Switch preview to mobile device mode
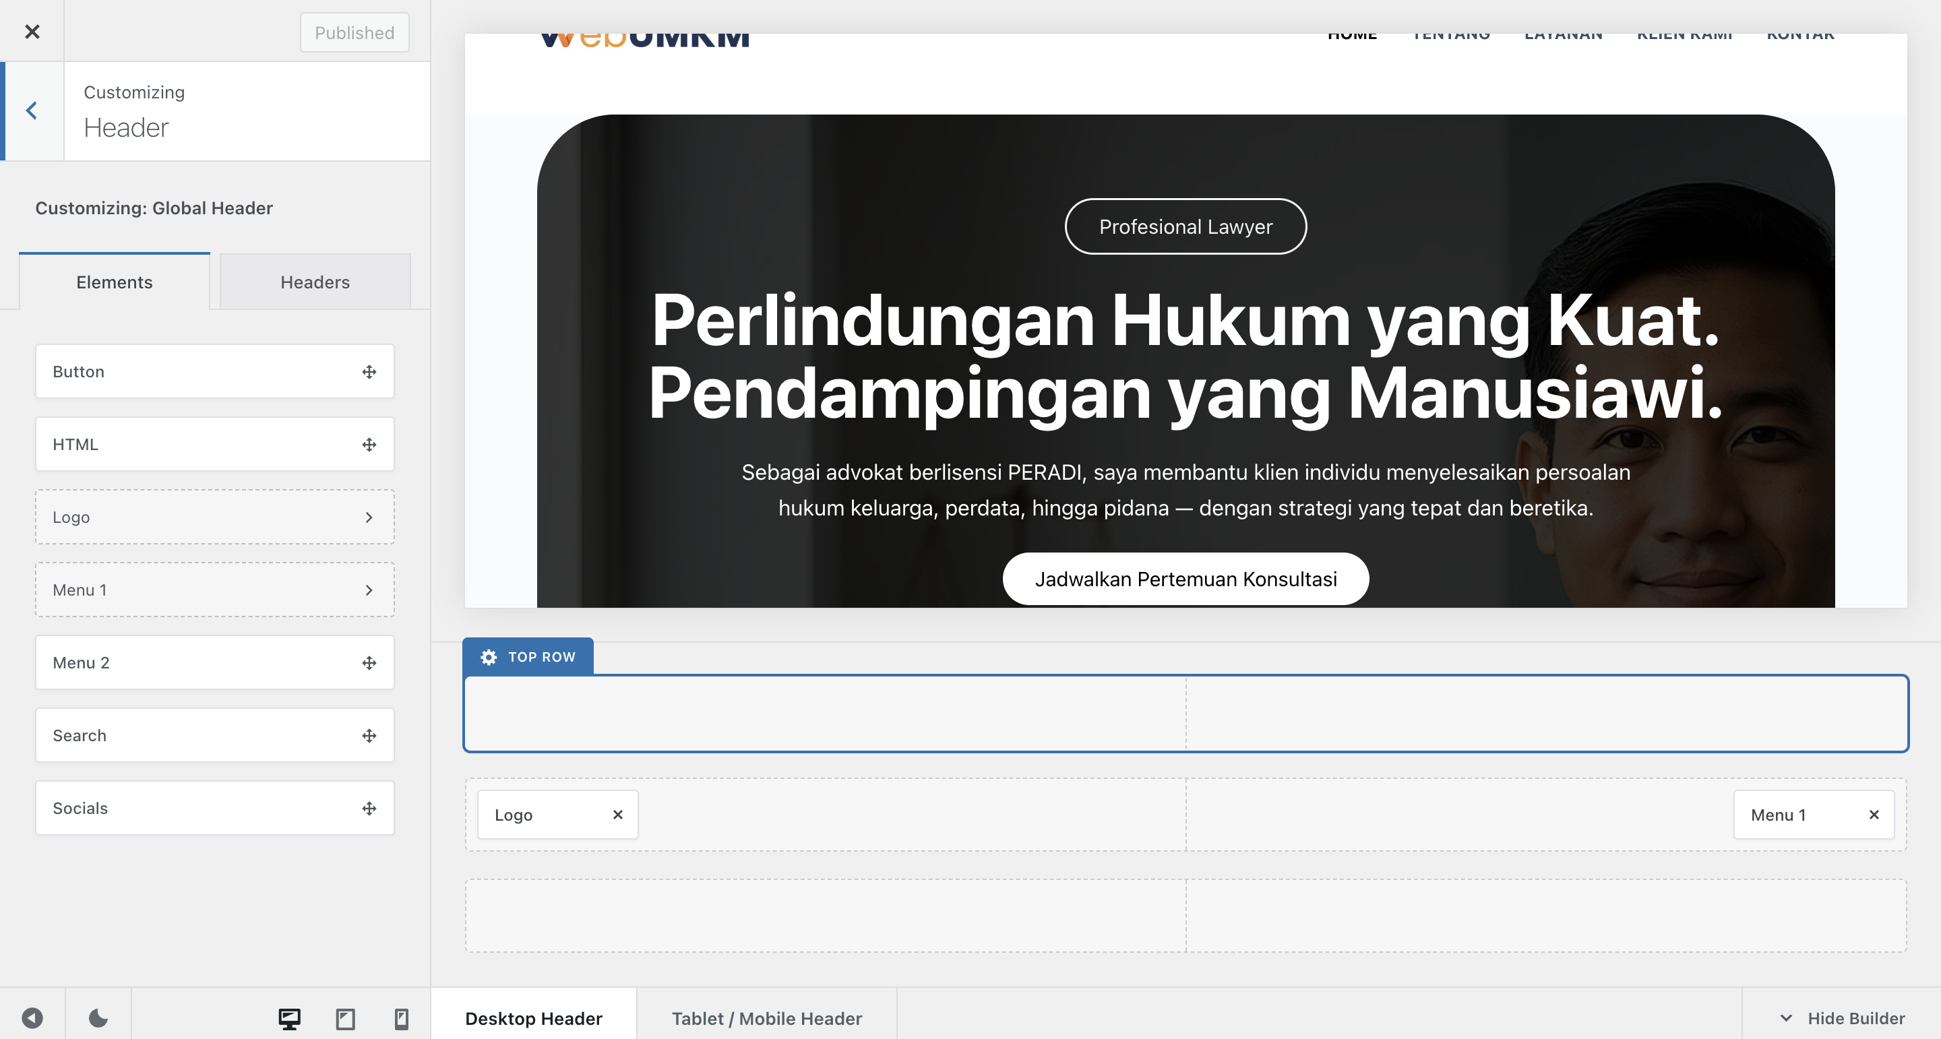1941x1039 pixels. click(x=400, y=1019)
